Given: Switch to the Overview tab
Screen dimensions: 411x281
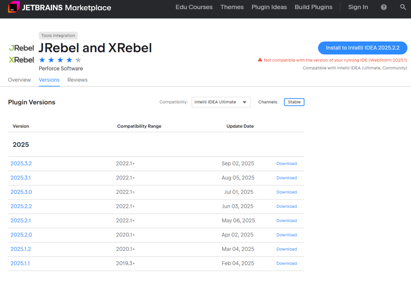Looking at the screenshot, I should point(19,80).
